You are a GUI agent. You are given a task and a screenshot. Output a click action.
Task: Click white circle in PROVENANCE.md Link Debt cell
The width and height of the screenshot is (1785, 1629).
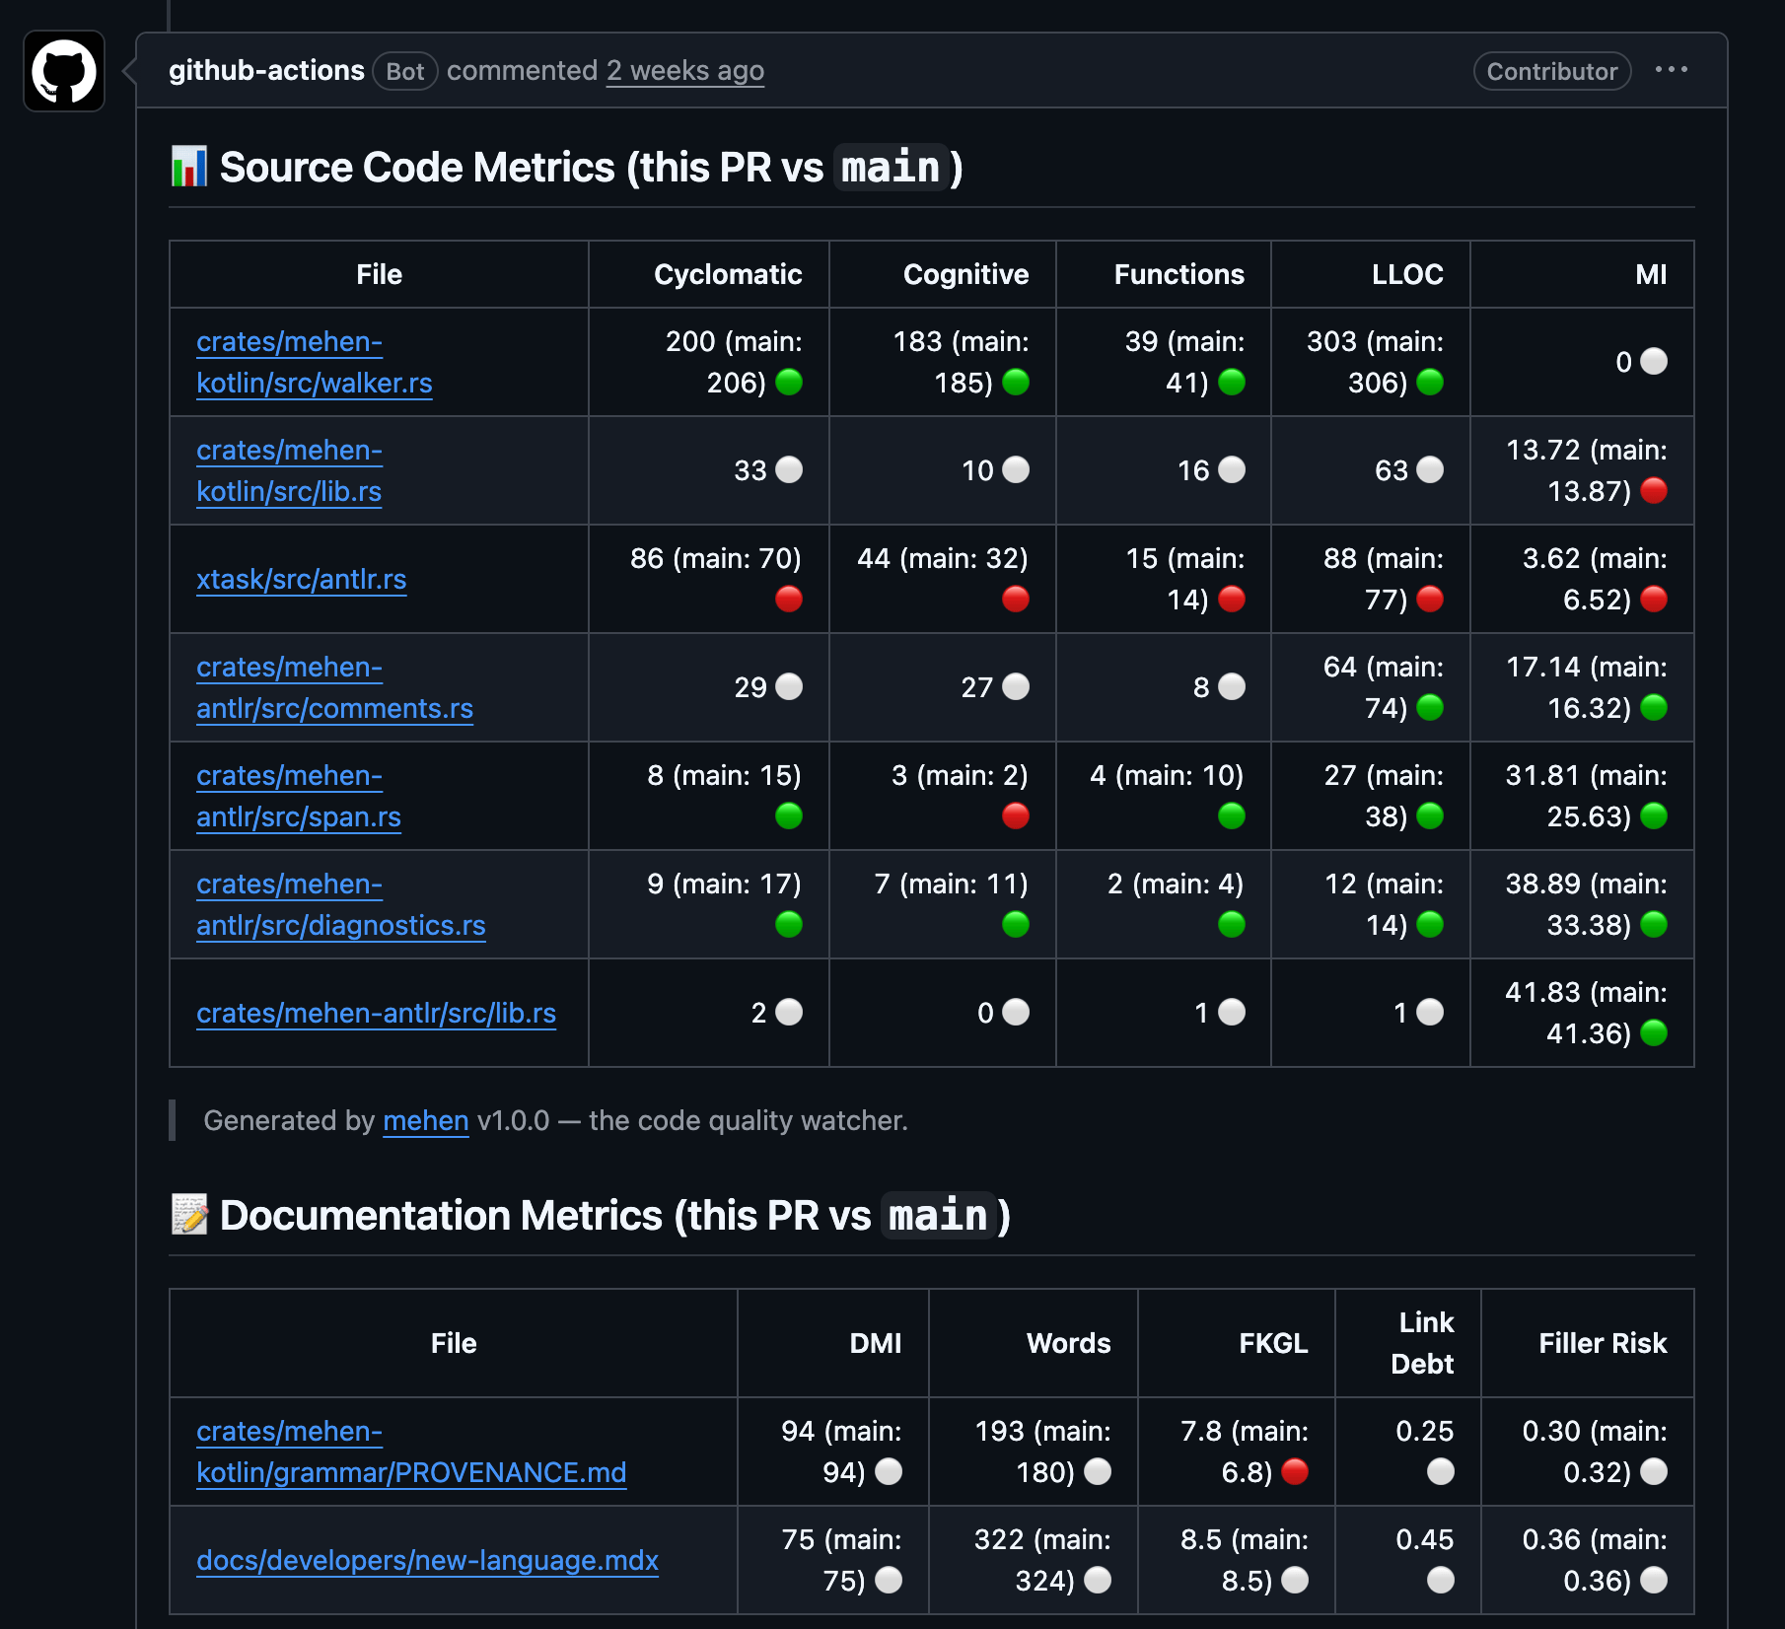pyautogui.click(x=1441, y=1471)
